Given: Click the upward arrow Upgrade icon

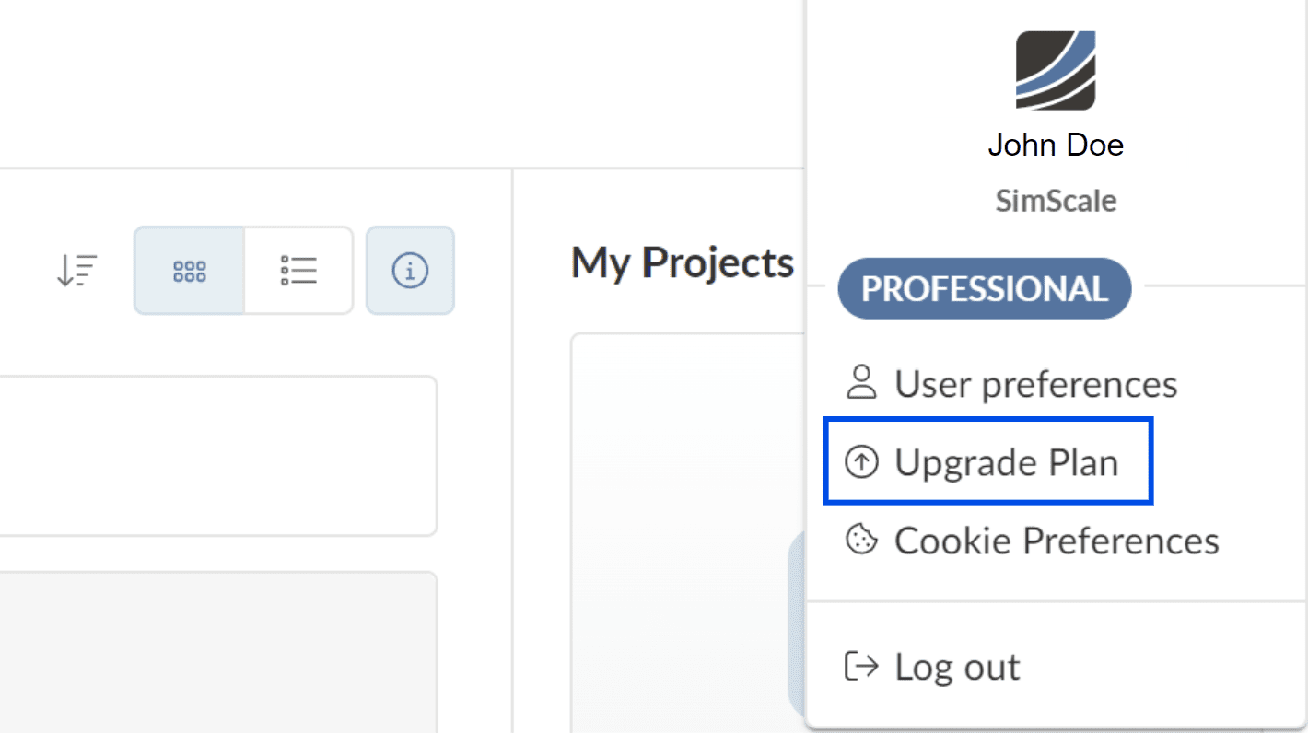Looking at the screenshot, I should 861,462.
